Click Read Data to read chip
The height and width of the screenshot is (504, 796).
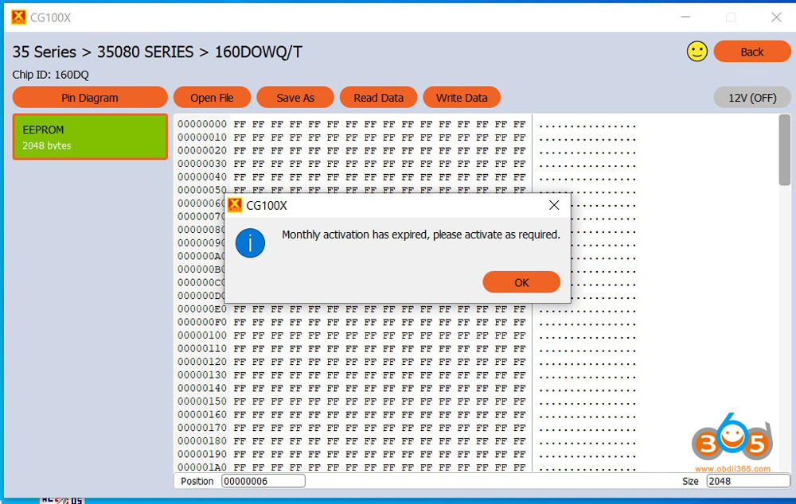point(378,98)
